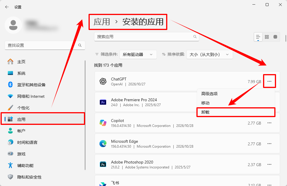
Task: Open more options for Adobe Photoshop 2020
Action: pyautogui.click(x=269, y=164)
